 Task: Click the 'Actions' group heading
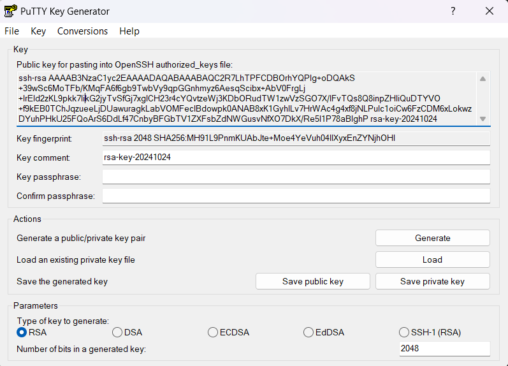click(x=27, y=219)
